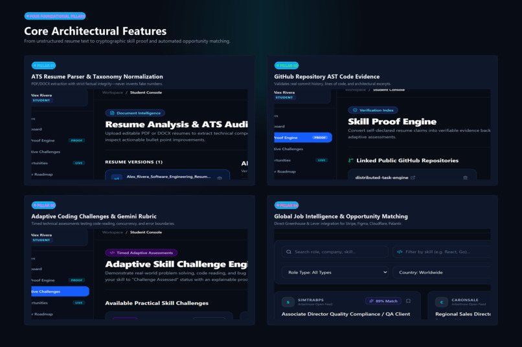Click the Filter by skill input field
Image resolution: width=522 pixels, height=347 pixels.
point(442,252)
